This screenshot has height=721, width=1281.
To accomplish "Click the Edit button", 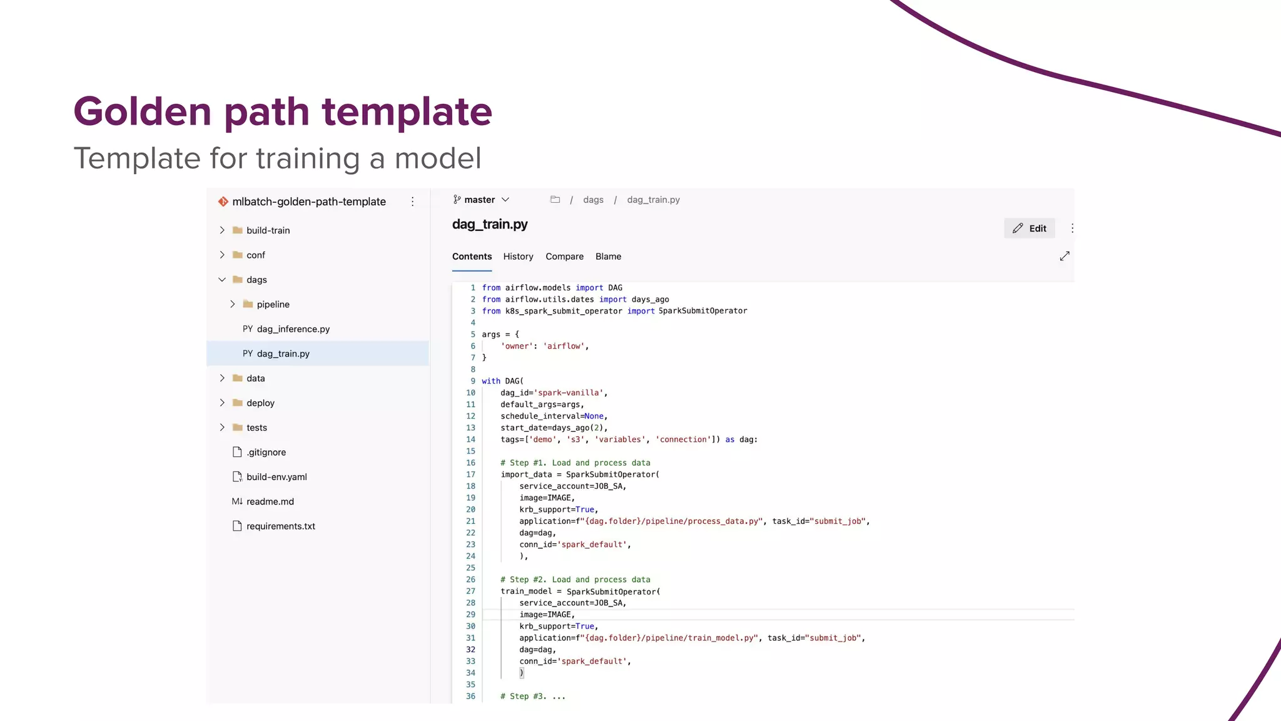I will pos(1030,228).
